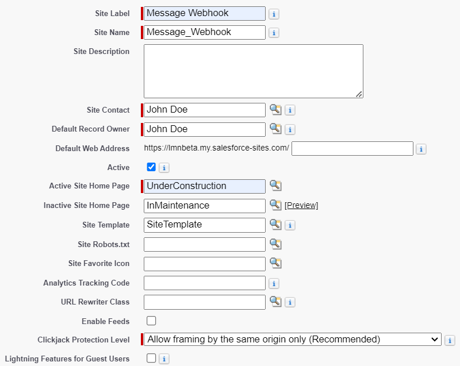Click the Site Name input field

click(205, 32)
